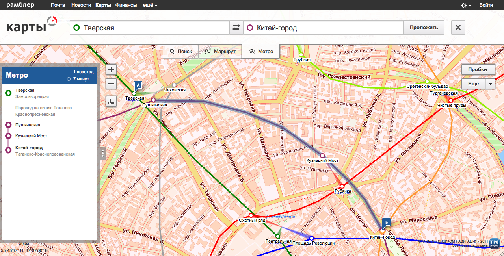This screenshot has width=504, height=256.
Task: Click the Тверская station label on map
Action: point(135,98)
